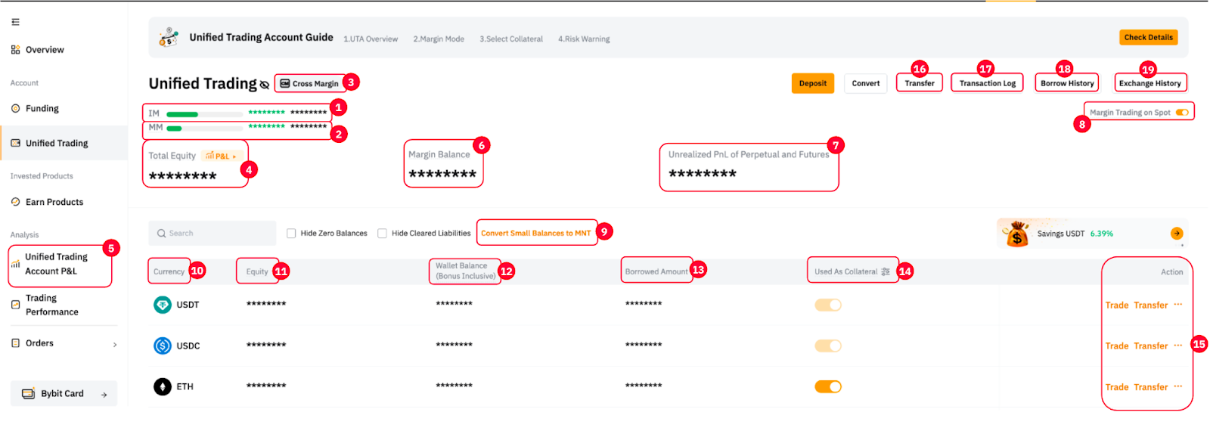
Task: Click the ETH coin icon
Action: [163, 386]
